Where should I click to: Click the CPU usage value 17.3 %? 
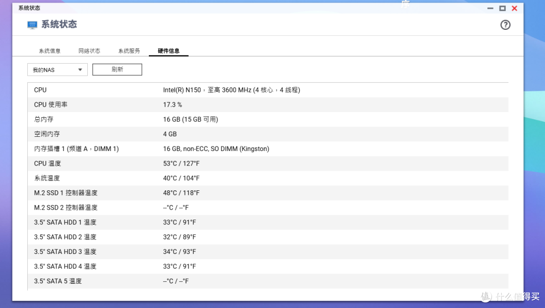(x=173, y=105)
